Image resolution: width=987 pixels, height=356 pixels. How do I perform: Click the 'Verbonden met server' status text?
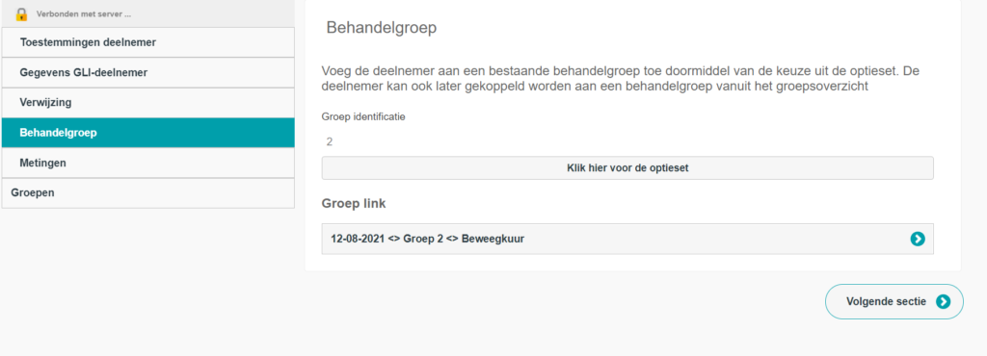point(84,13)
